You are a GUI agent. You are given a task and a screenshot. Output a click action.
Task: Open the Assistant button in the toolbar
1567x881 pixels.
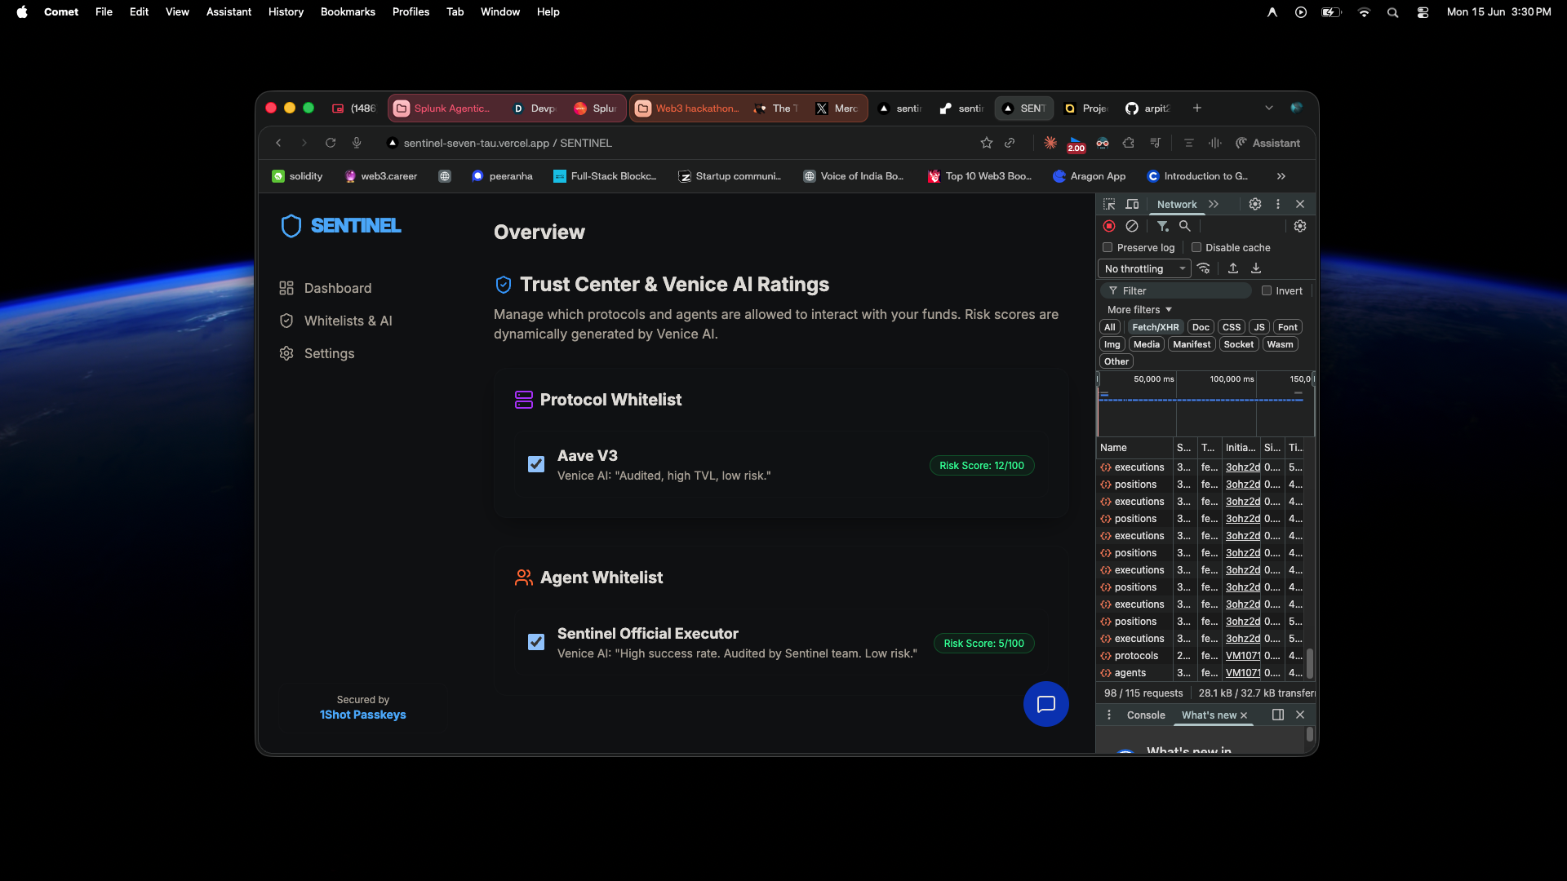click(1267, 143)
